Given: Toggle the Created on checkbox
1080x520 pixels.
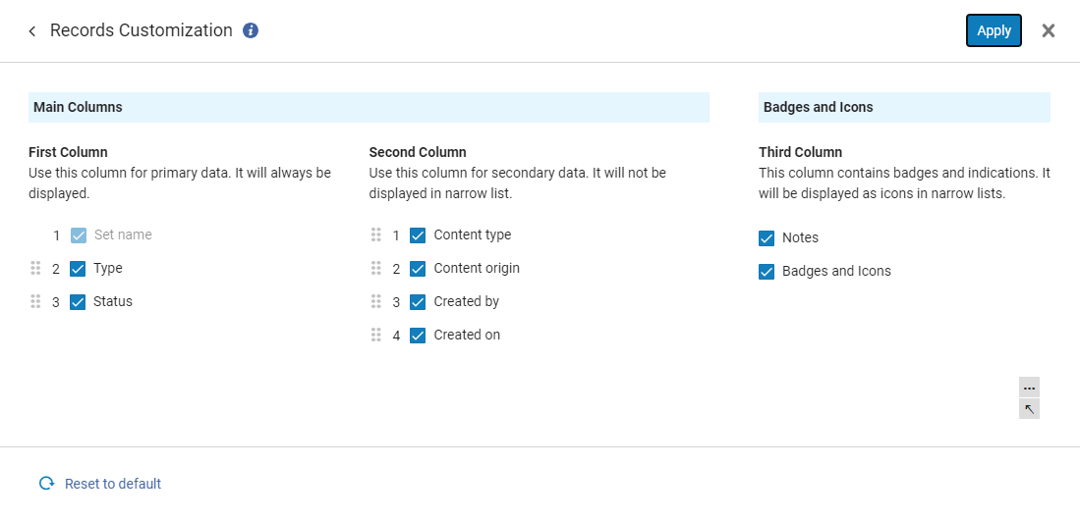Looking at the screenshot, I should point(418,336).
